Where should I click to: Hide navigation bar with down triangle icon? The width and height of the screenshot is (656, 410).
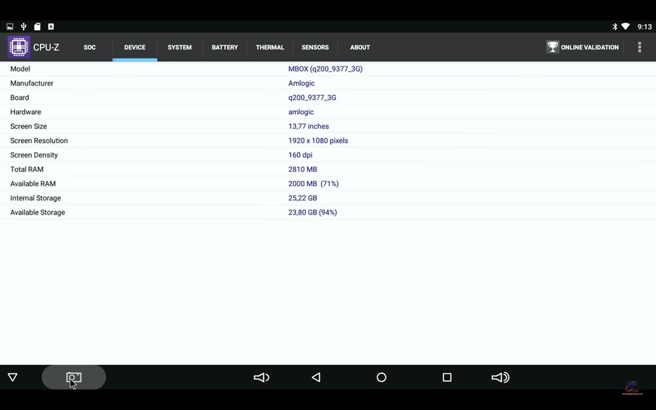coord(12,377)
